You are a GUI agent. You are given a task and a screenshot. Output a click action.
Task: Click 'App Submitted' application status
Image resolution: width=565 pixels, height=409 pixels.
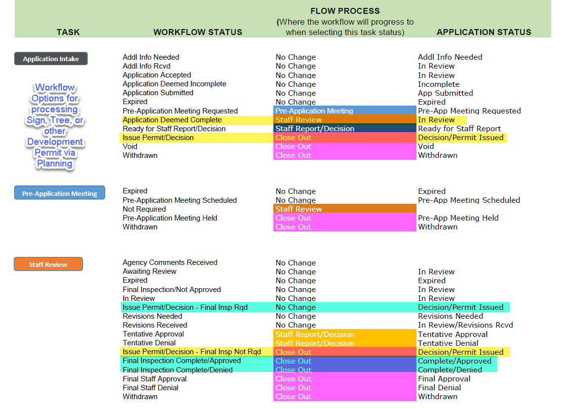click(446, 93)
